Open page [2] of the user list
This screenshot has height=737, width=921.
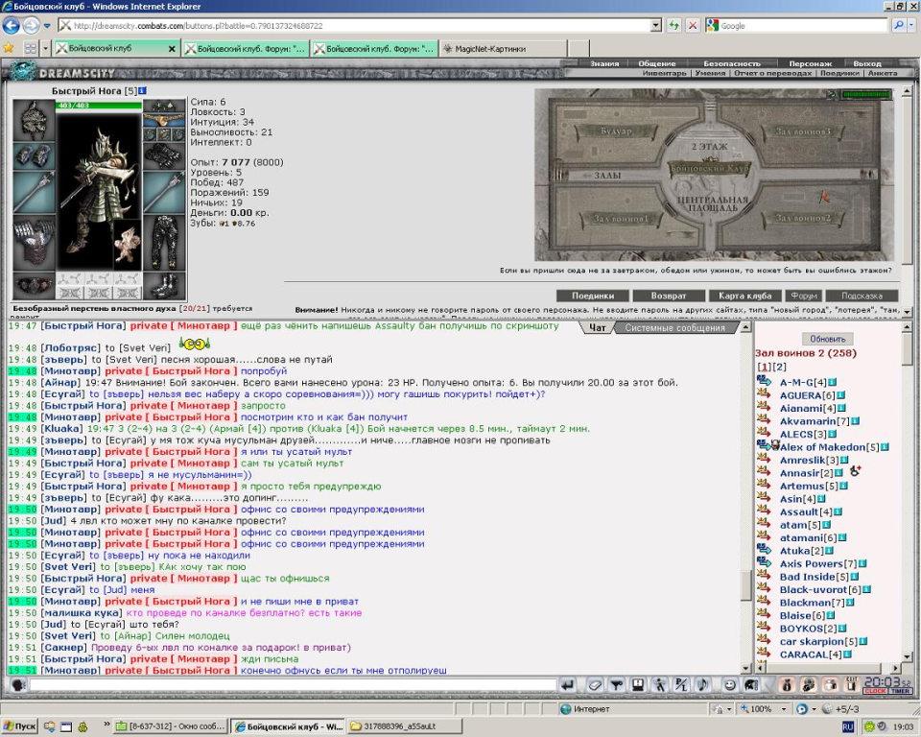779,367
